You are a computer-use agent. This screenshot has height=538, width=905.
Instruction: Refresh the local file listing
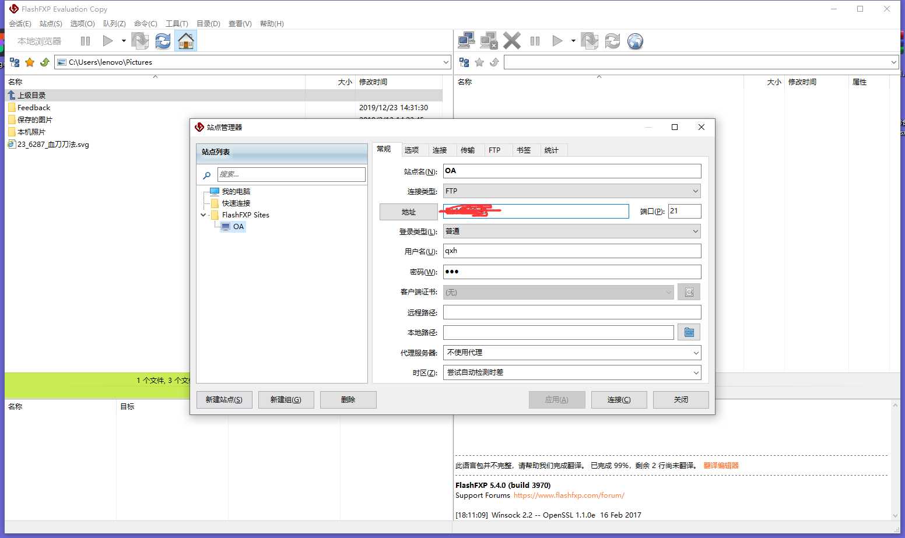coord(163,41)
